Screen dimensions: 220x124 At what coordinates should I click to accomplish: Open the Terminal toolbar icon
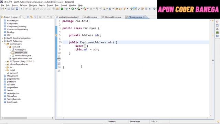click(x=17, y=9)
